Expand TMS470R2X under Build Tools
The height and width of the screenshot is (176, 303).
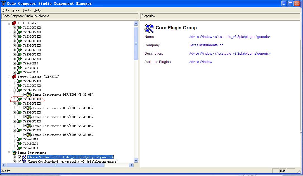[14, 68]
